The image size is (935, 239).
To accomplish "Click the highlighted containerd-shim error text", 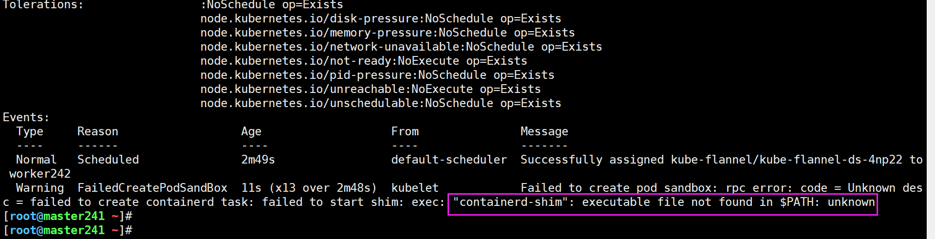I will (x=662, y=202).
